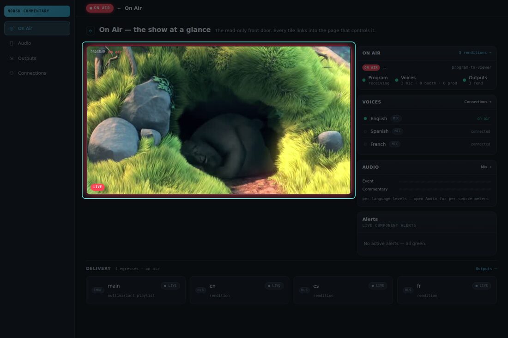Open the program video preview
This screenshot has width=508, height=338.
[x=219, y=120]
